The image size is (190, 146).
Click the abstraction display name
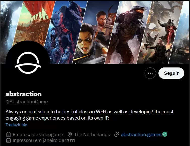click(24, 94)
